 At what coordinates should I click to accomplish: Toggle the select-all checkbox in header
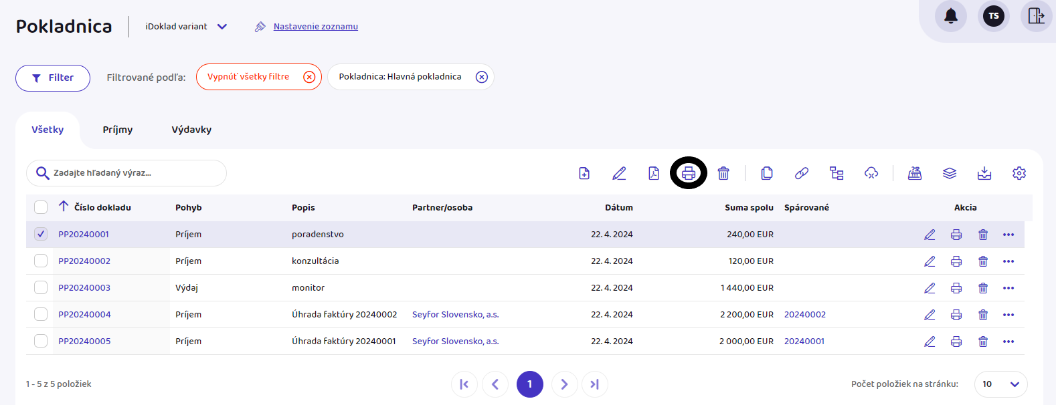(41, 207)
